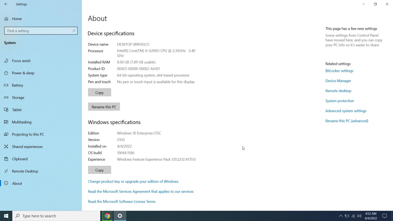Open Power & sleep settings

[x=23, y=73]
